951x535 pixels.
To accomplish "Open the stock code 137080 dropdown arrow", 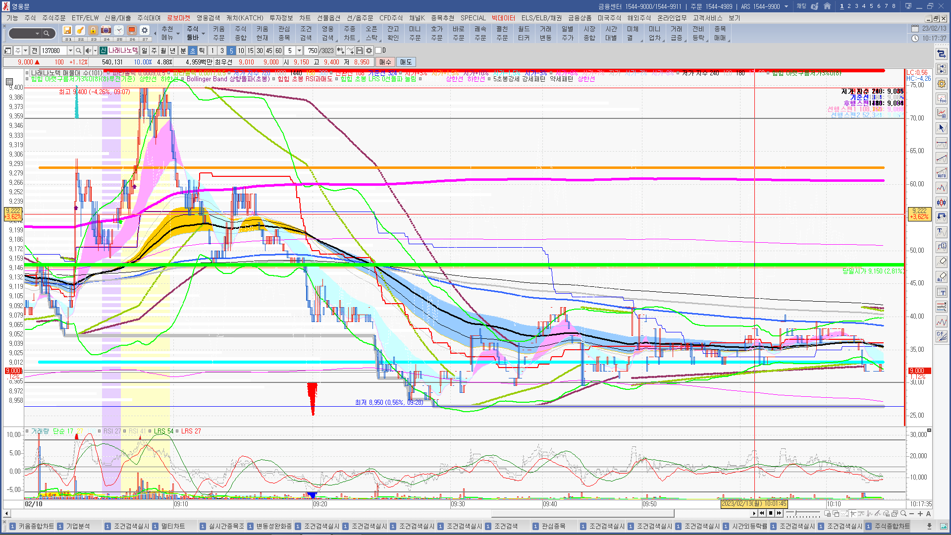I will 70,51.
